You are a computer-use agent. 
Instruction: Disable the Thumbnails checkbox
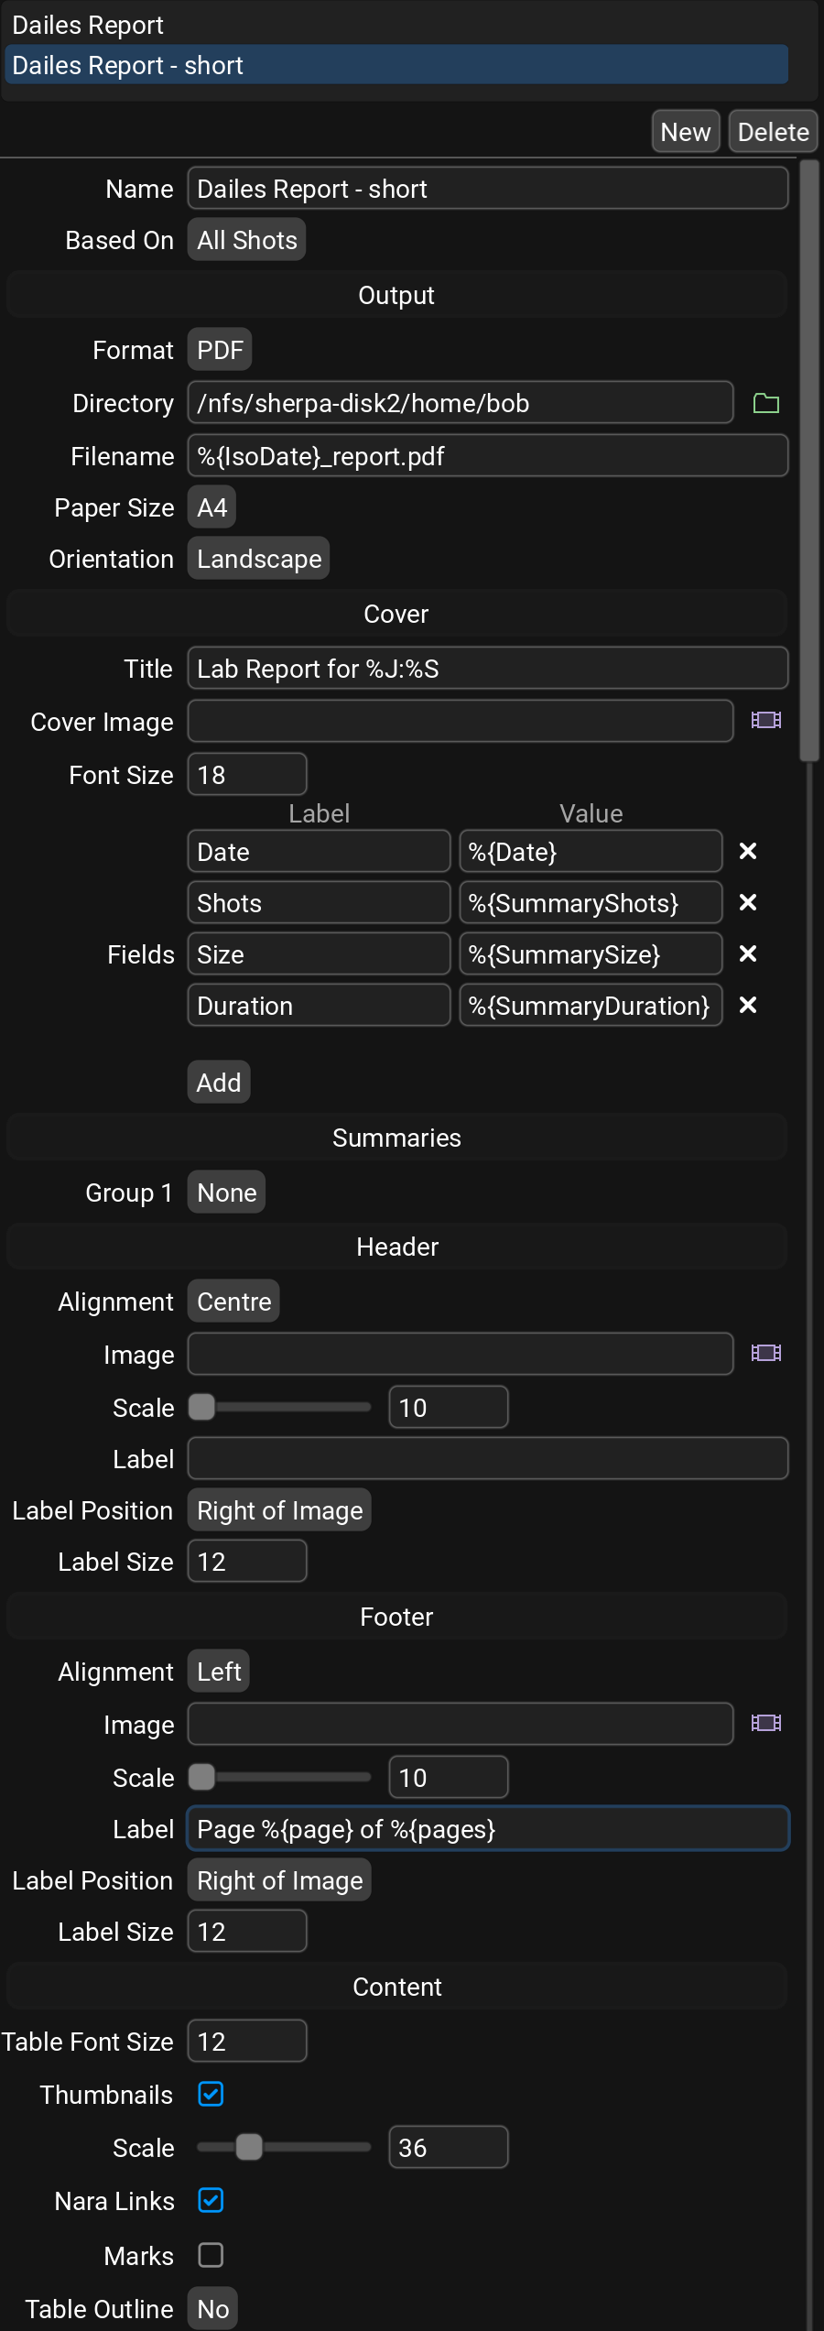[211, 2095]
